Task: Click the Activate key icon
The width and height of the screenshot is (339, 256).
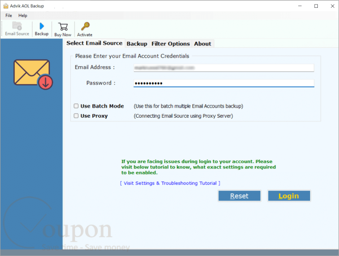Action: point(85,29)
